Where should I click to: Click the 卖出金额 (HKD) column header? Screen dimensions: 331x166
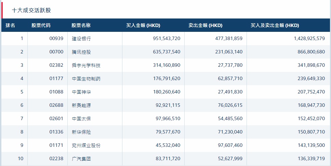(x=205, y=26)
